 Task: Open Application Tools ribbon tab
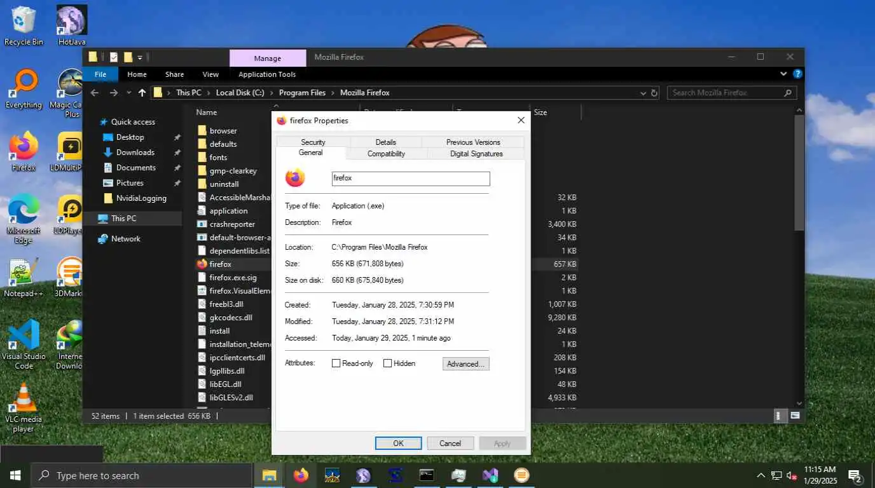coord(267,74)
